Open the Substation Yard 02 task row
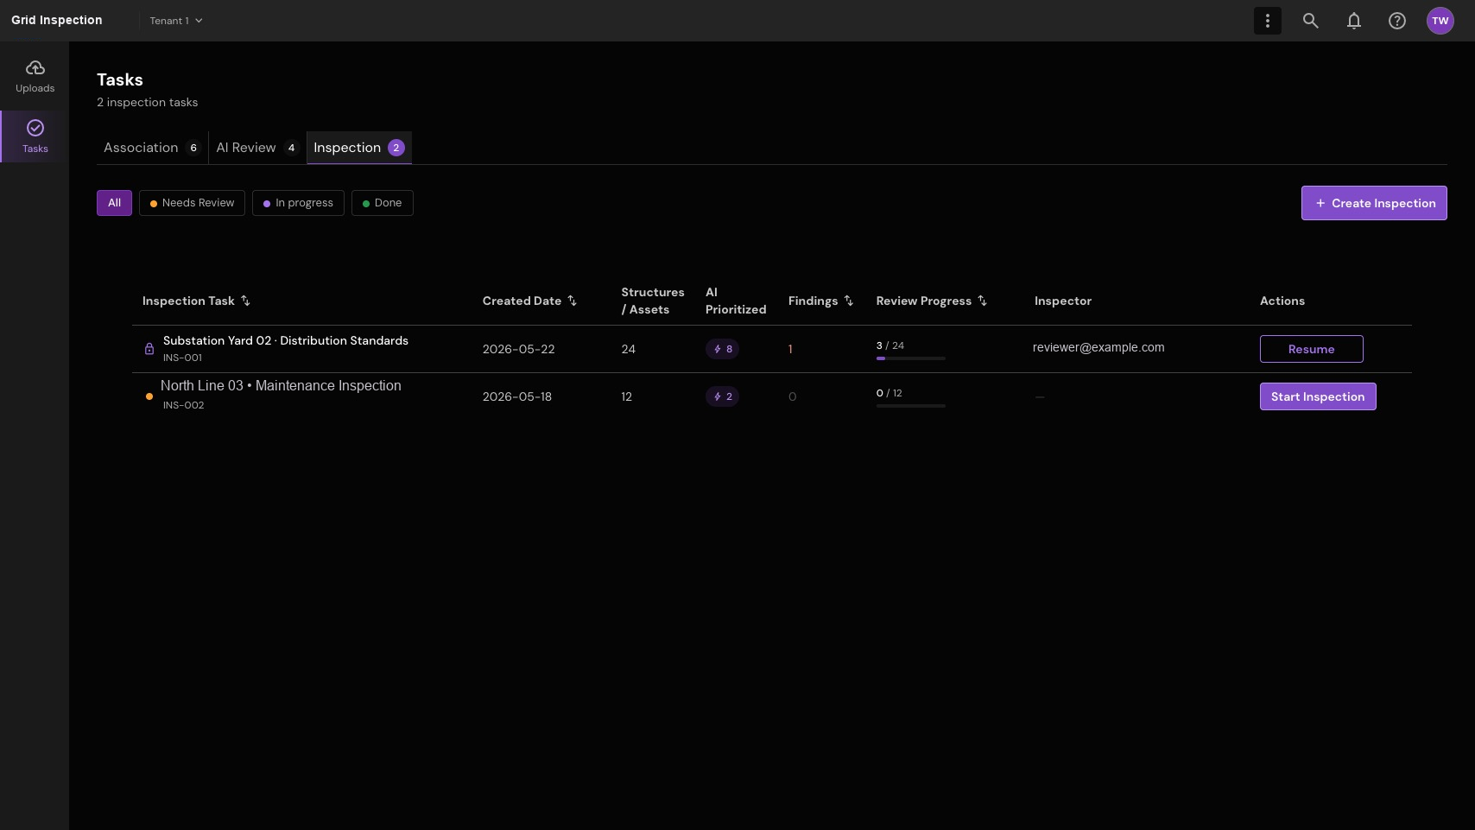 pos(772,349)
